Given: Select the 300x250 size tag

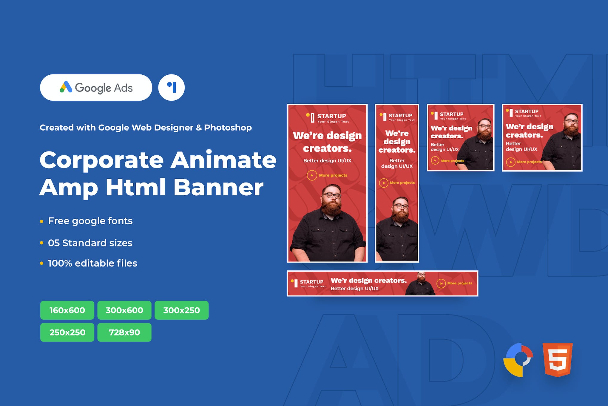Looking at the screenshot, I should pos(181,310).
